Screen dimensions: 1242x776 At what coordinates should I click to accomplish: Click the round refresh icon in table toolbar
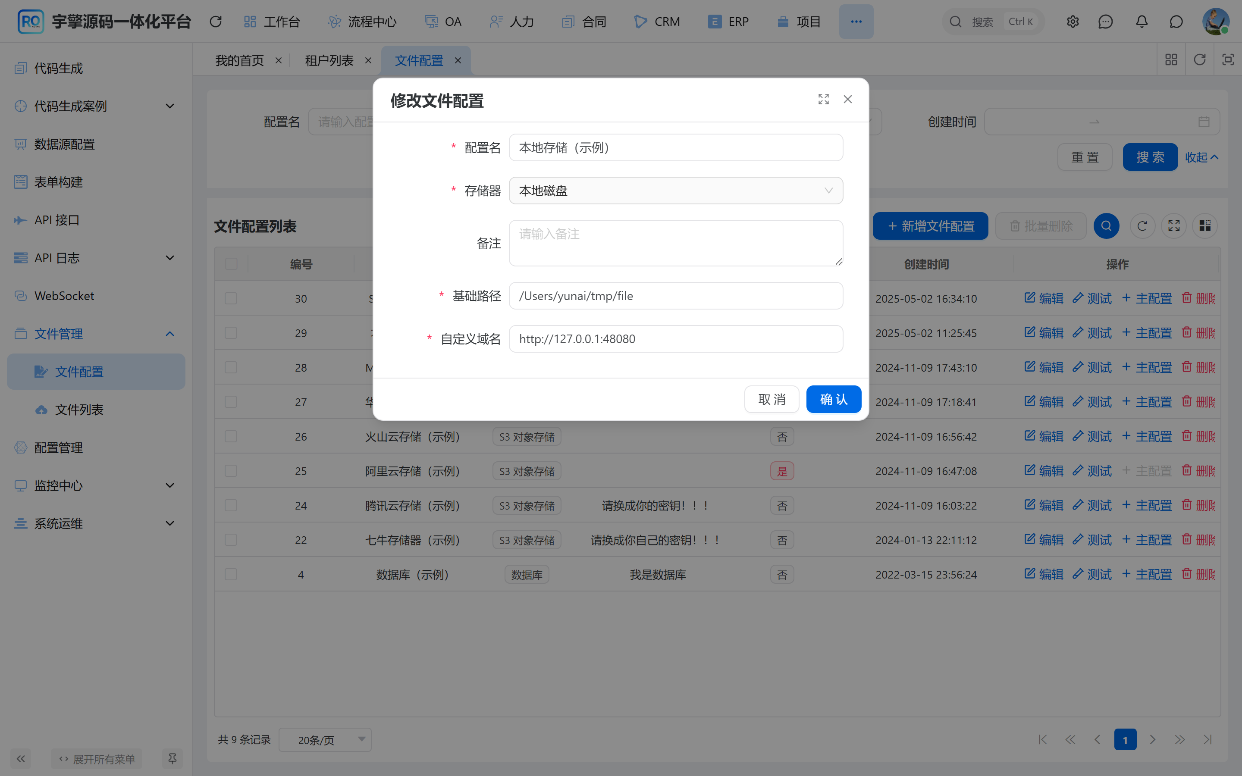point(1142,226)
